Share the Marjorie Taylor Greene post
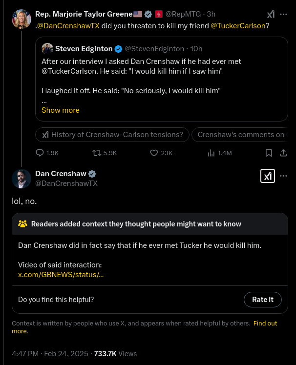The image size is (296, 365). pyautogui.click(x=283, y=153)
